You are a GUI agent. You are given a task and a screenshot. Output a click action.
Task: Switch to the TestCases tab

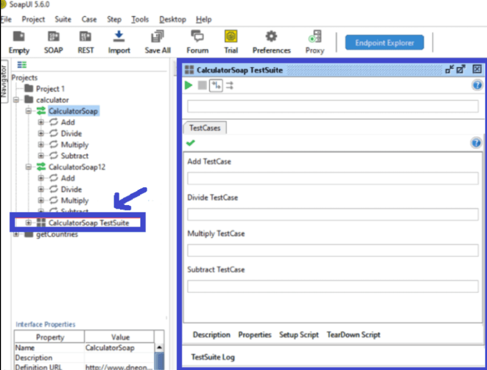[205, 128]
